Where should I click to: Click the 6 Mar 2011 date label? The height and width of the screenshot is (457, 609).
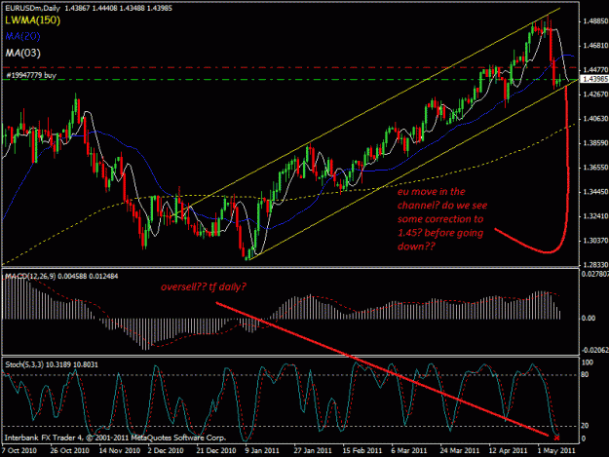coord(409,451)
